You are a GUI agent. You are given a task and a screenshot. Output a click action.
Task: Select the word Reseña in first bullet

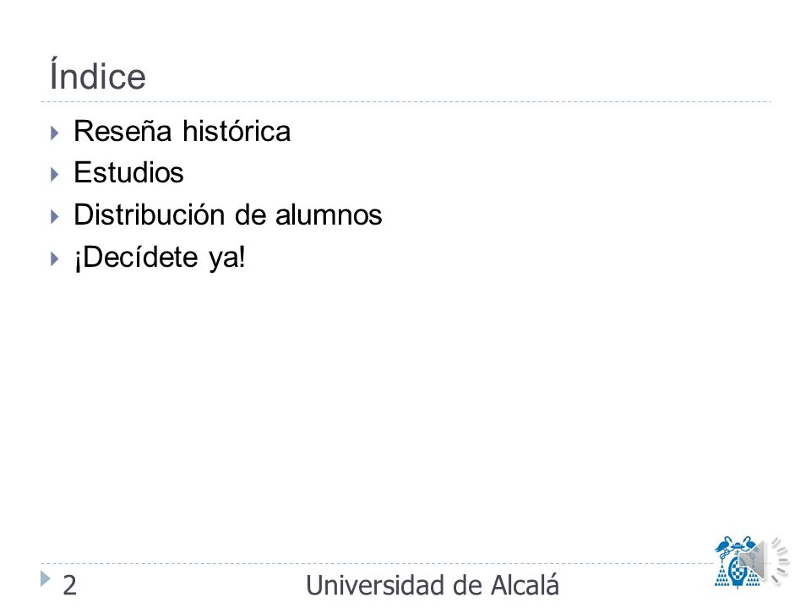point(122,131)
